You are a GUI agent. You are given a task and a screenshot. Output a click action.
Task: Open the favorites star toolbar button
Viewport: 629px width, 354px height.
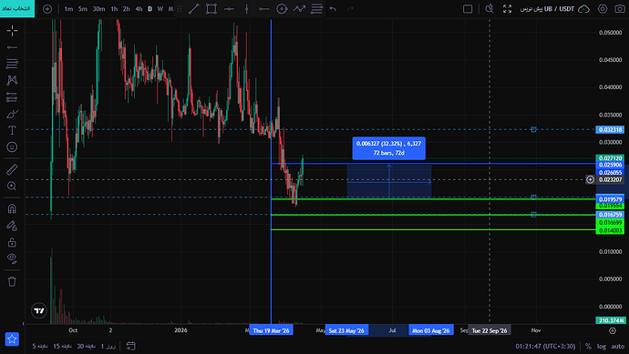point(12,339)
